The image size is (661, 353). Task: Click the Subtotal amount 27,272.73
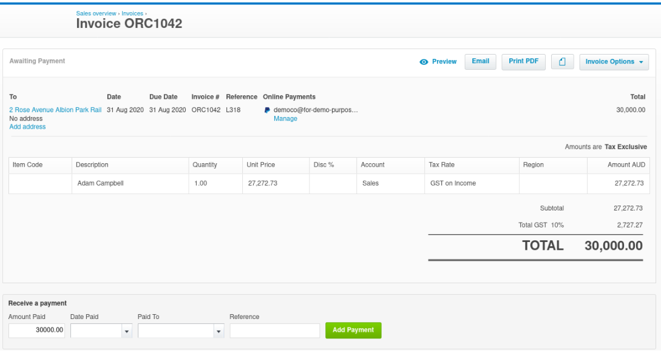tap(628, 209)
